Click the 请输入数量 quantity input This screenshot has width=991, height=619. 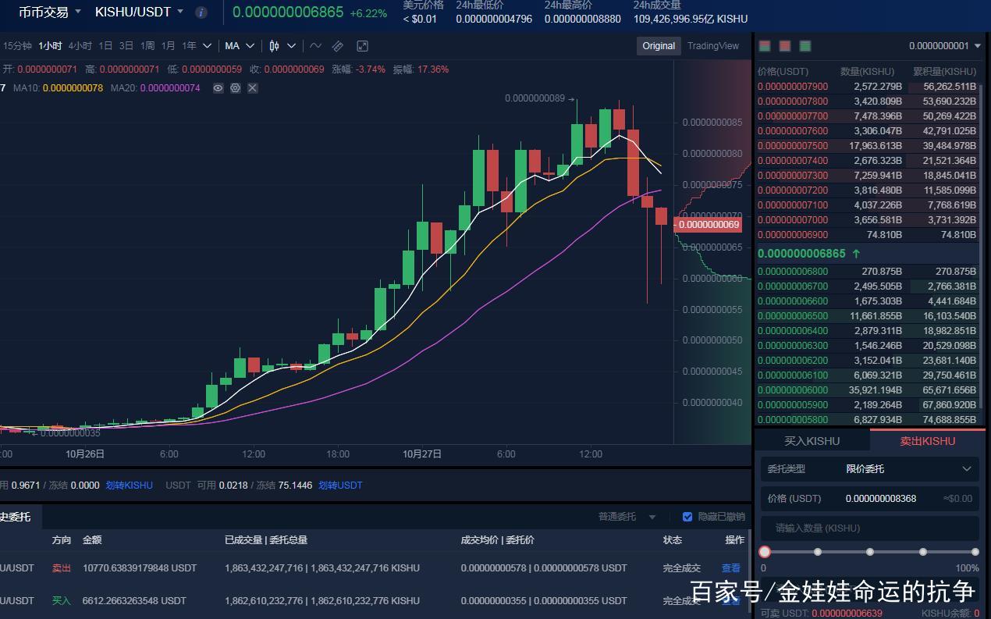[870, 528]
